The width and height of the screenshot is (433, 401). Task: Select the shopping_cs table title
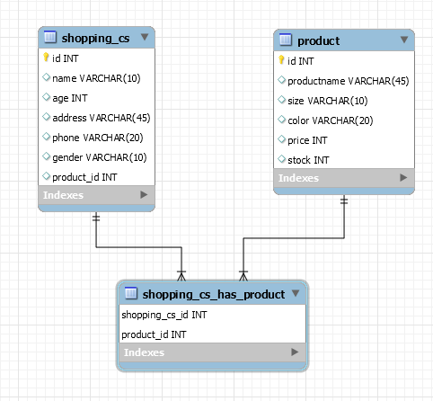[95, 39]
